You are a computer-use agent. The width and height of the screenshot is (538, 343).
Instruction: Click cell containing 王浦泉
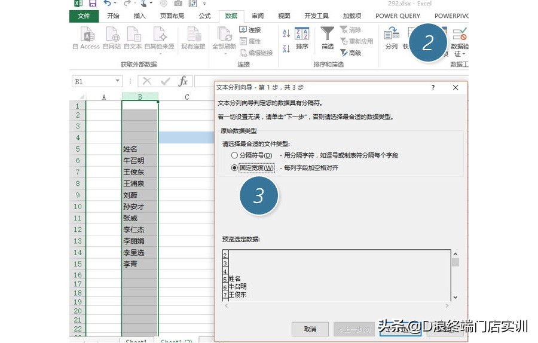[x=140, y=183]
